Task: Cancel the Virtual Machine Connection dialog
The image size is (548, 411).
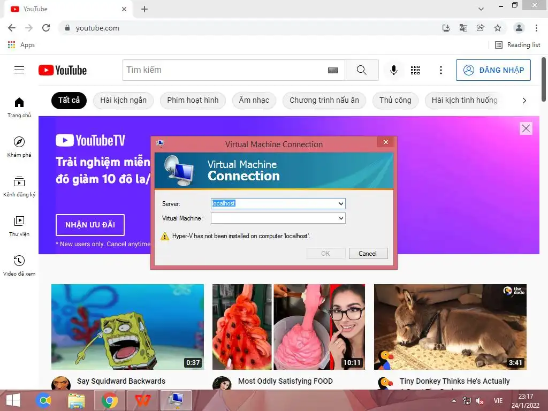Action: point(368,253)
